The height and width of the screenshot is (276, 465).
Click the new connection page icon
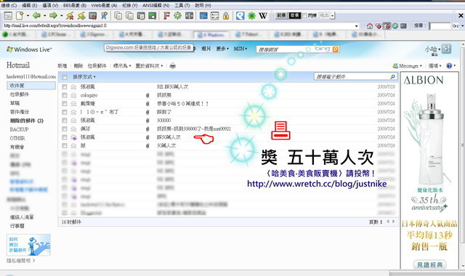pyautogui.click(x=20, y=16)
